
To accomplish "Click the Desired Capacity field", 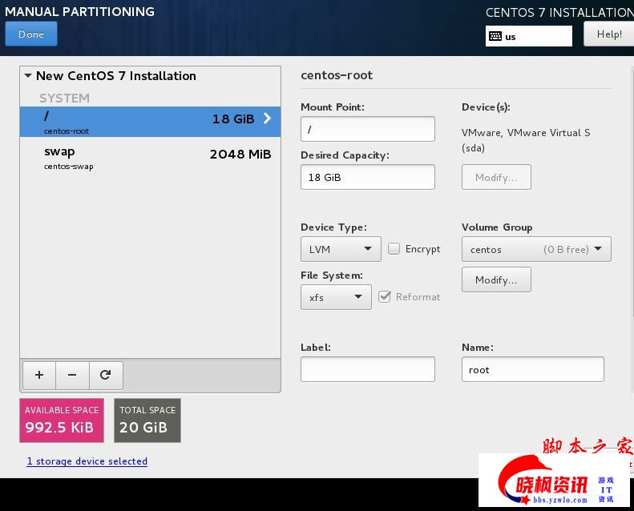I will (367, 177).
